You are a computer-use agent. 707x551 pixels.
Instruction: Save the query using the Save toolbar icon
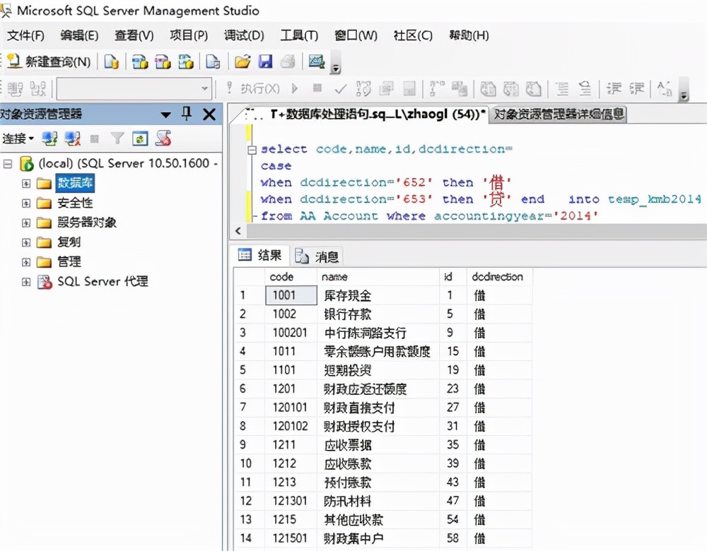click(x=265, y=62)
